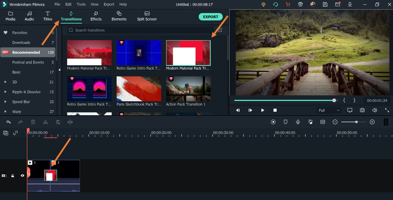Click the gift box icon

pyautogui.click(x=300, y=4)
